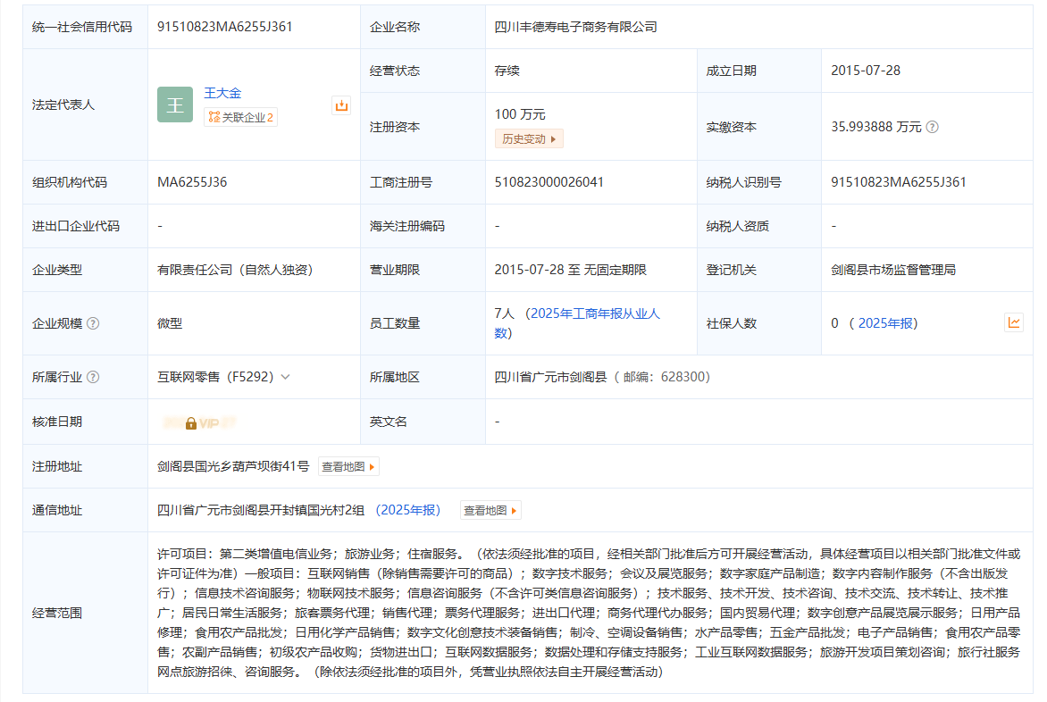Click the 关联企业 2 badge
The width and height of the screenshot is (1047, 702).
pyautogui.click(x=240, y=117)
